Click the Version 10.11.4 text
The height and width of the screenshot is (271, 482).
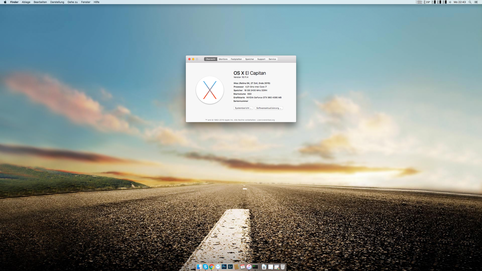point(241,77)
